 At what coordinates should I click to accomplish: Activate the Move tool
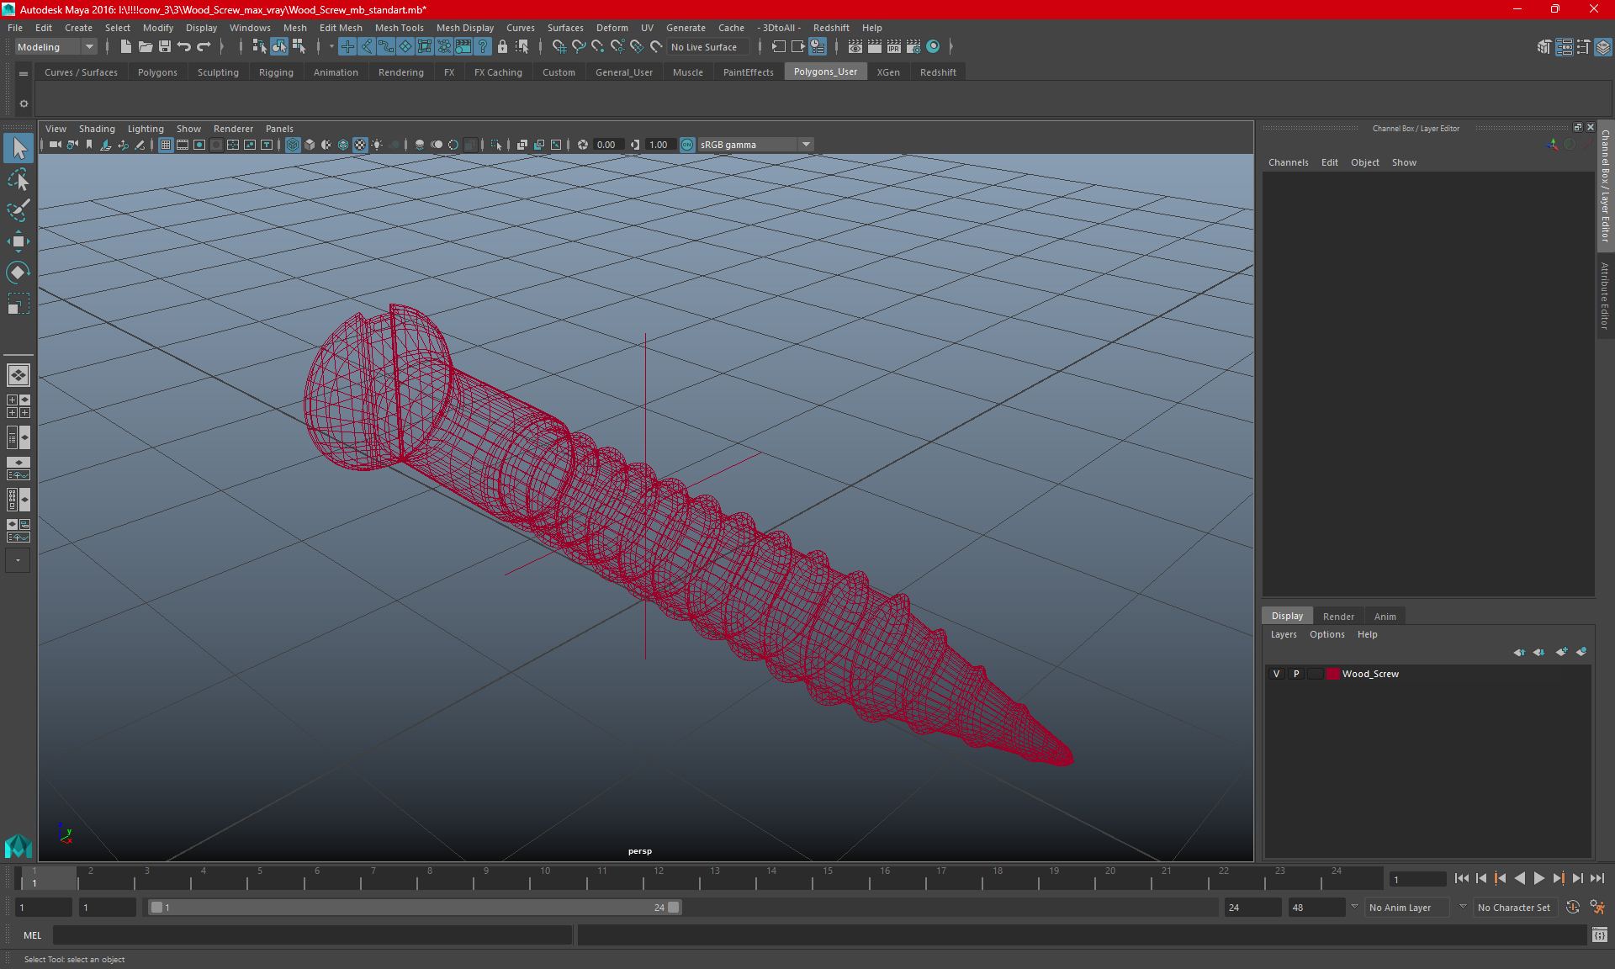click(x=18, y=241)
